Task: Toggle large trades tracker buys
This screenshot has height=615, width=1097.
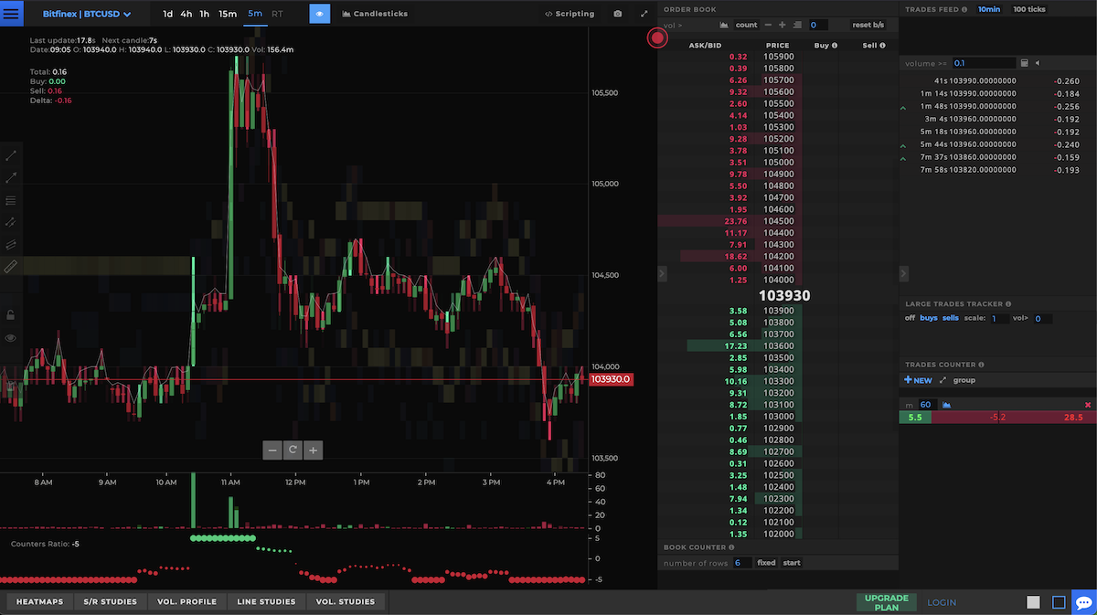Action: [x=928, y=318]
